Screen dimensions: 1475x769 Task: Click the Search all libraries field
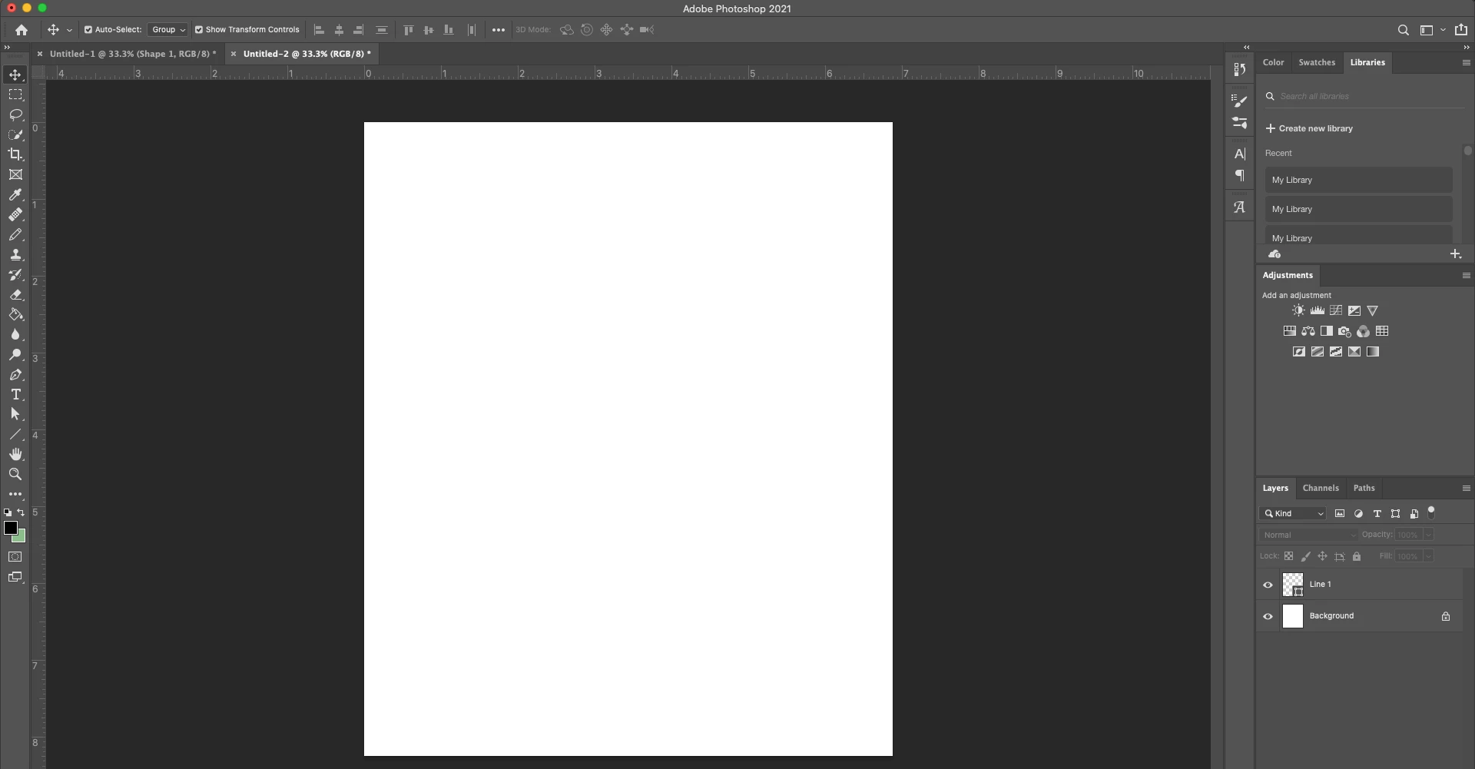[x=1364, y=96]
